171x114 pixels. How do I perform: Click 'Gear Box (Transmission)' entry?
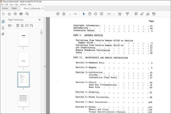click(x=121, y=85)
